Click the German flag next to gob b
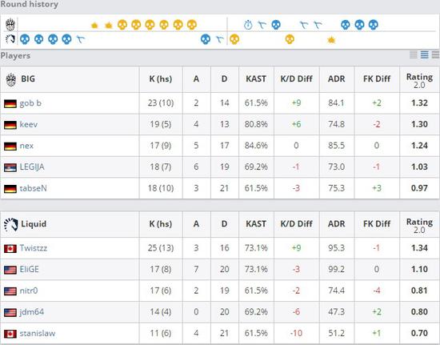 [x=10, y=103]
